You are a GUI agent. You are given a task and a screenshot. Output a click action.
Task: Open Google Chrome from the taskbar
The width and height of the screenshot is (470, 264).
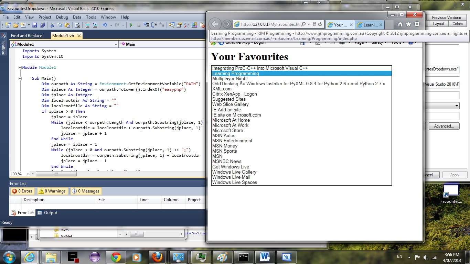click(x=116, y=257)
